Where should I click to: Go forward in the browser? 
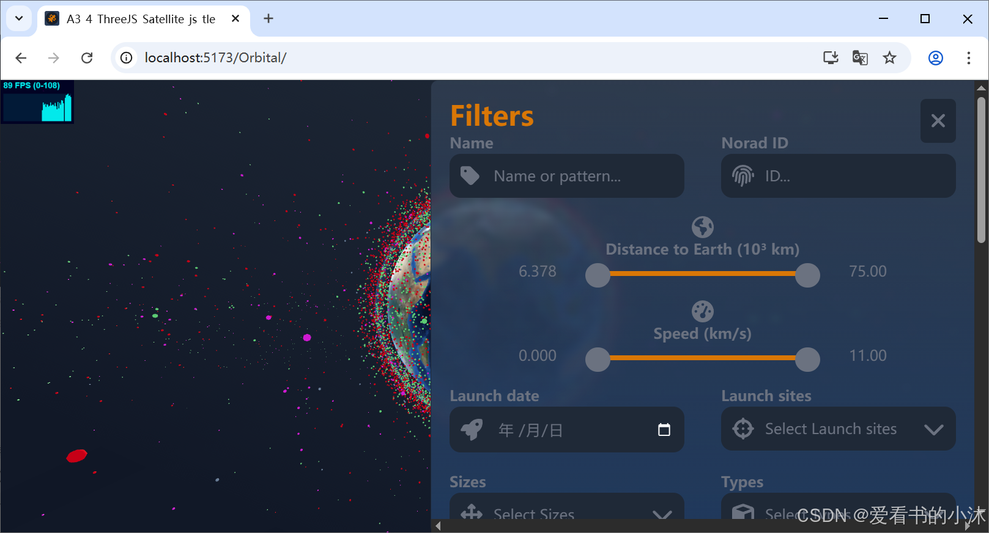(x=54, y=58)
